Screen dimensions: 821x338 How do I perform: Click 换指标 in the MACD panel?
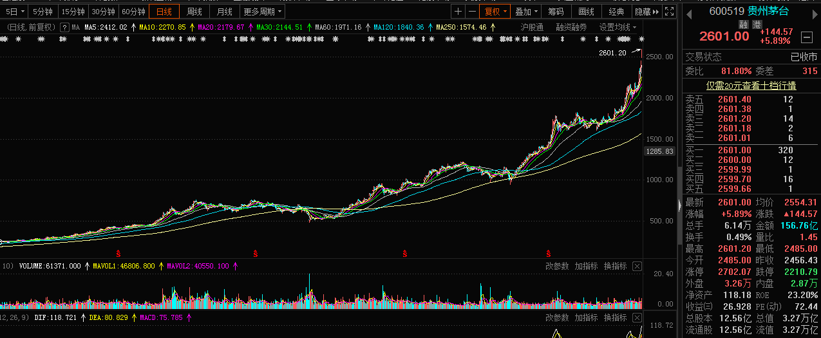616,317
